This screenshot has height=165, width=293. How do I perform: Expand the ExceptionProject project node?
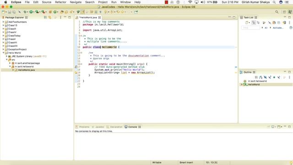pyautogui.click(x=3, y=49)
